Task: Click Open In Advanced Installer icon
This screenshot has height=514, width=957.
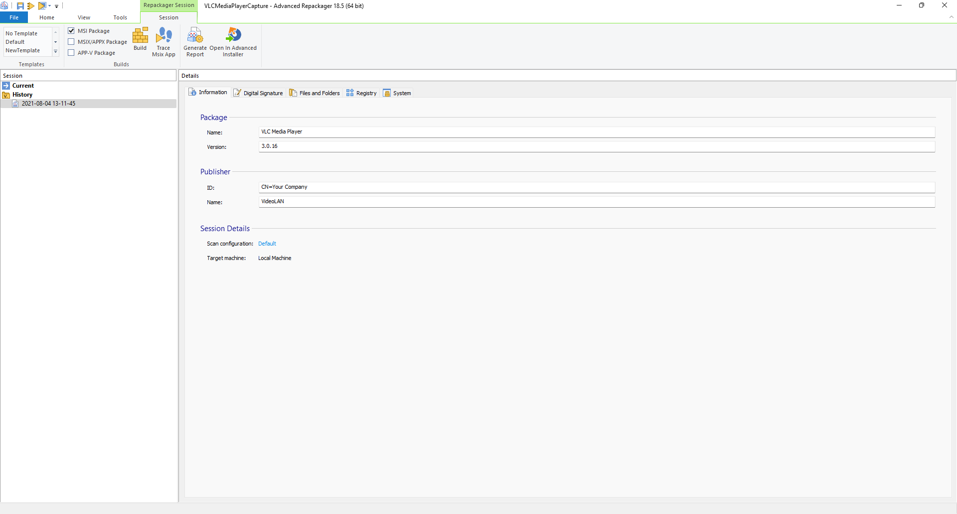Action: point(233,35)
